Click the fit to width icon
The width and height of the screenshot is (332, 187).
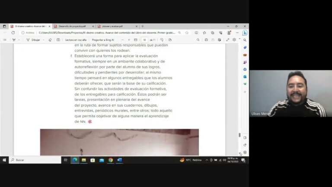136,40
